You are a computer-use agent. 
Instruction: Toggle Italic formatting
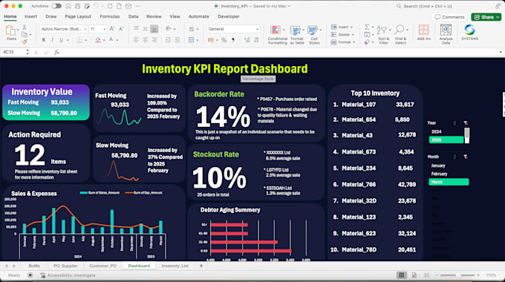point(52,40)
